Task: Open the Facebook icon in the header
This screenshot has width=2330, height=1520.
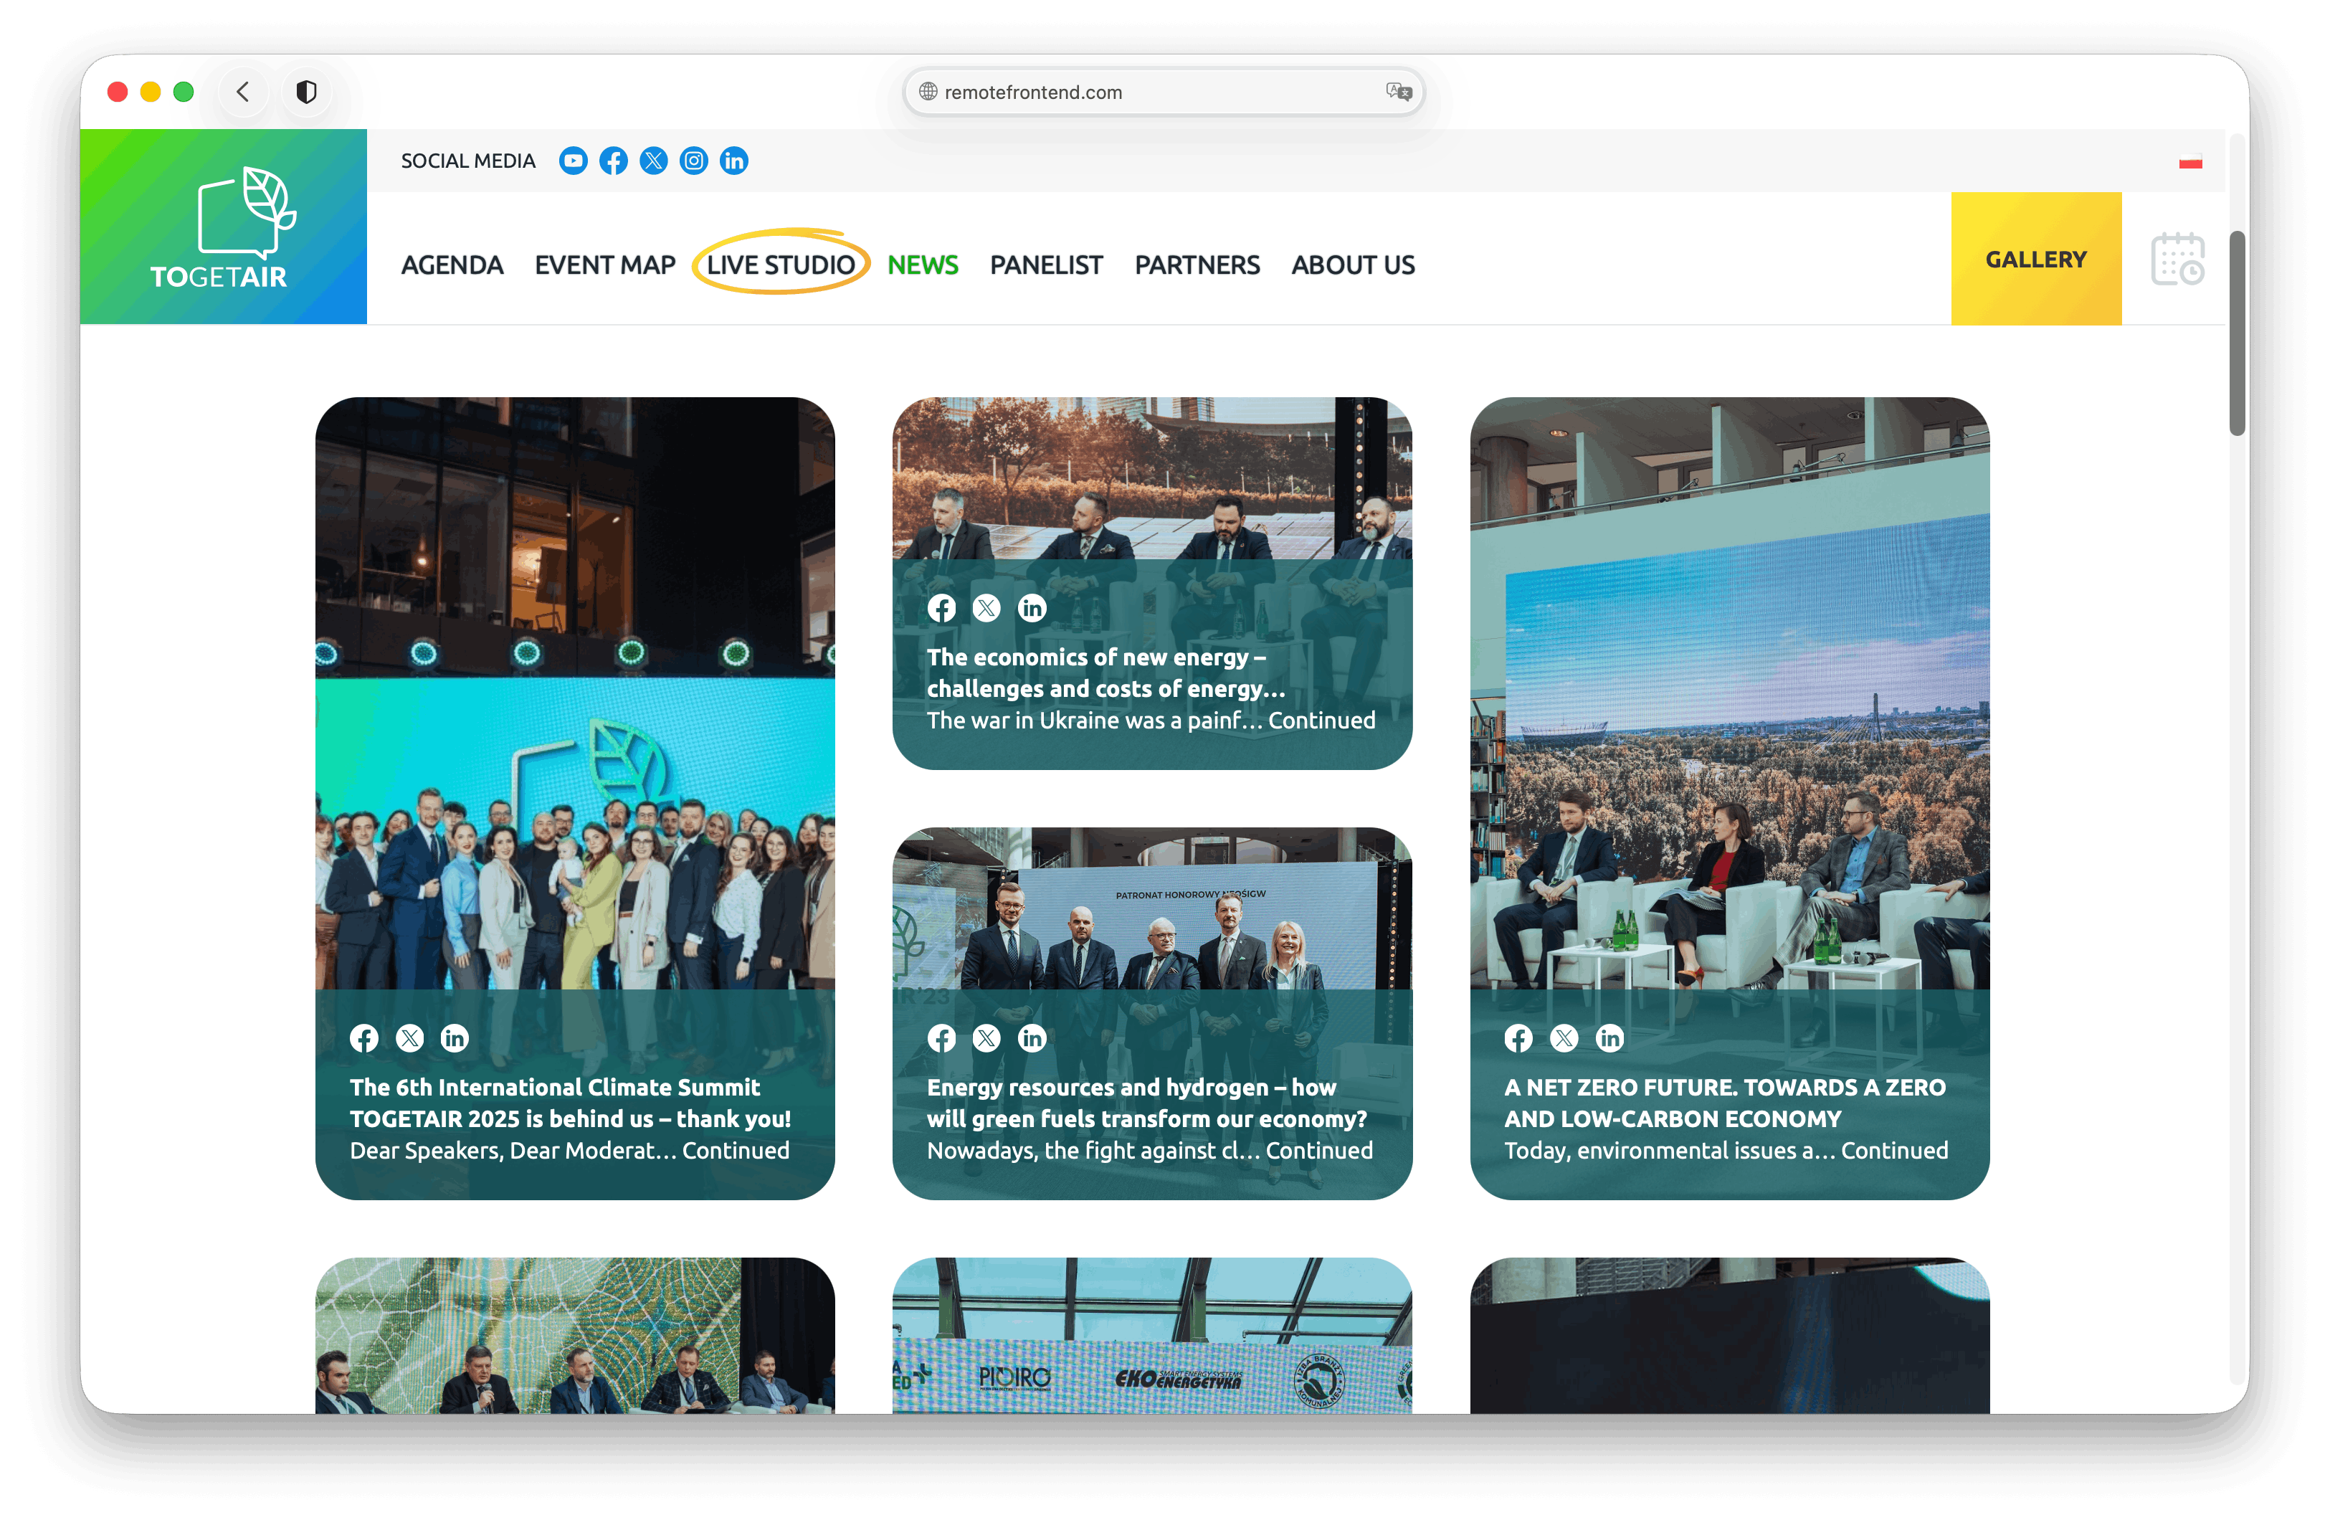Action: click(613, 161)
